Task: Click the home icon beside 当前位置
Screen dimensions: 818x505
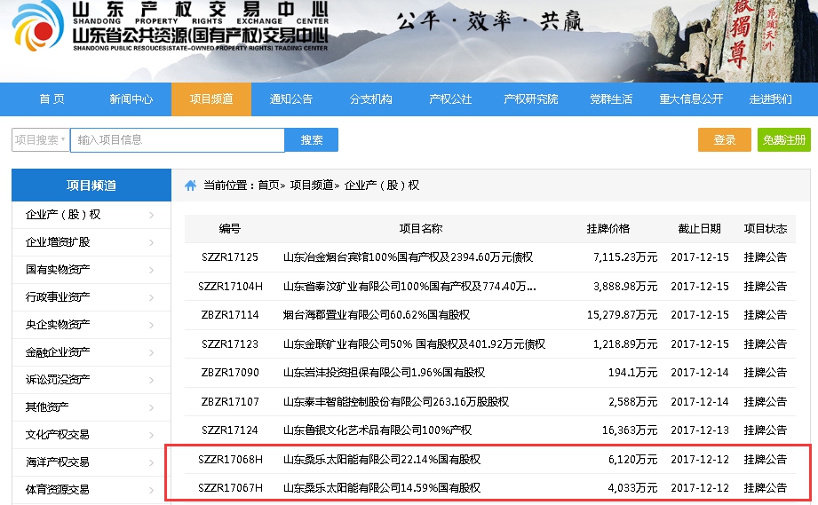Action: coord(190,185)
